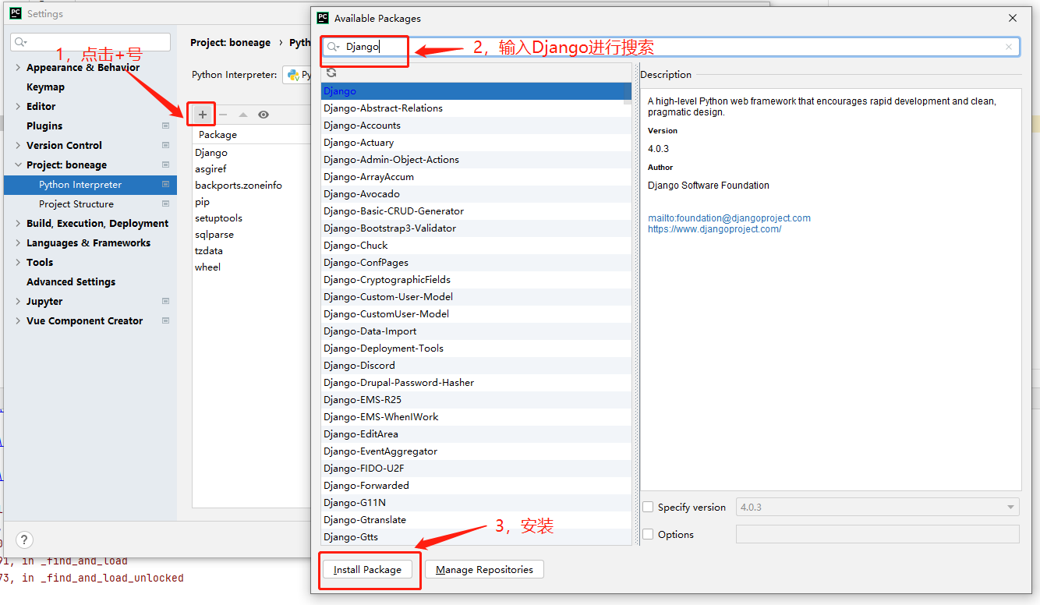This screenshot has height=605, width=1040.
Task: Click the Options text field
Action: pos(878,534)
